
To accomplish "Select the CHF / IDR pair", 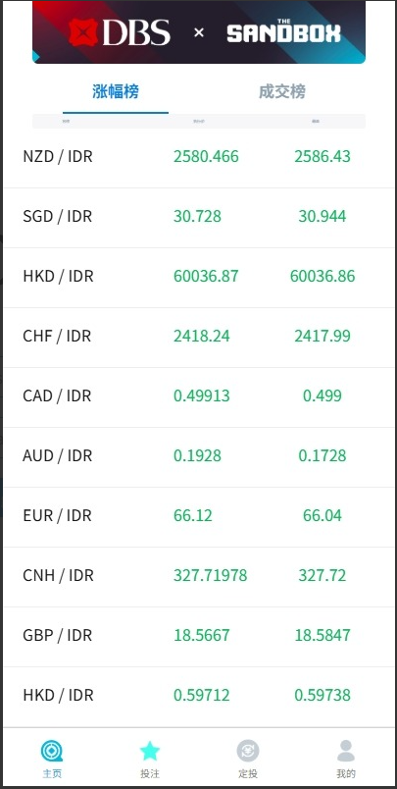I will 199,337.
